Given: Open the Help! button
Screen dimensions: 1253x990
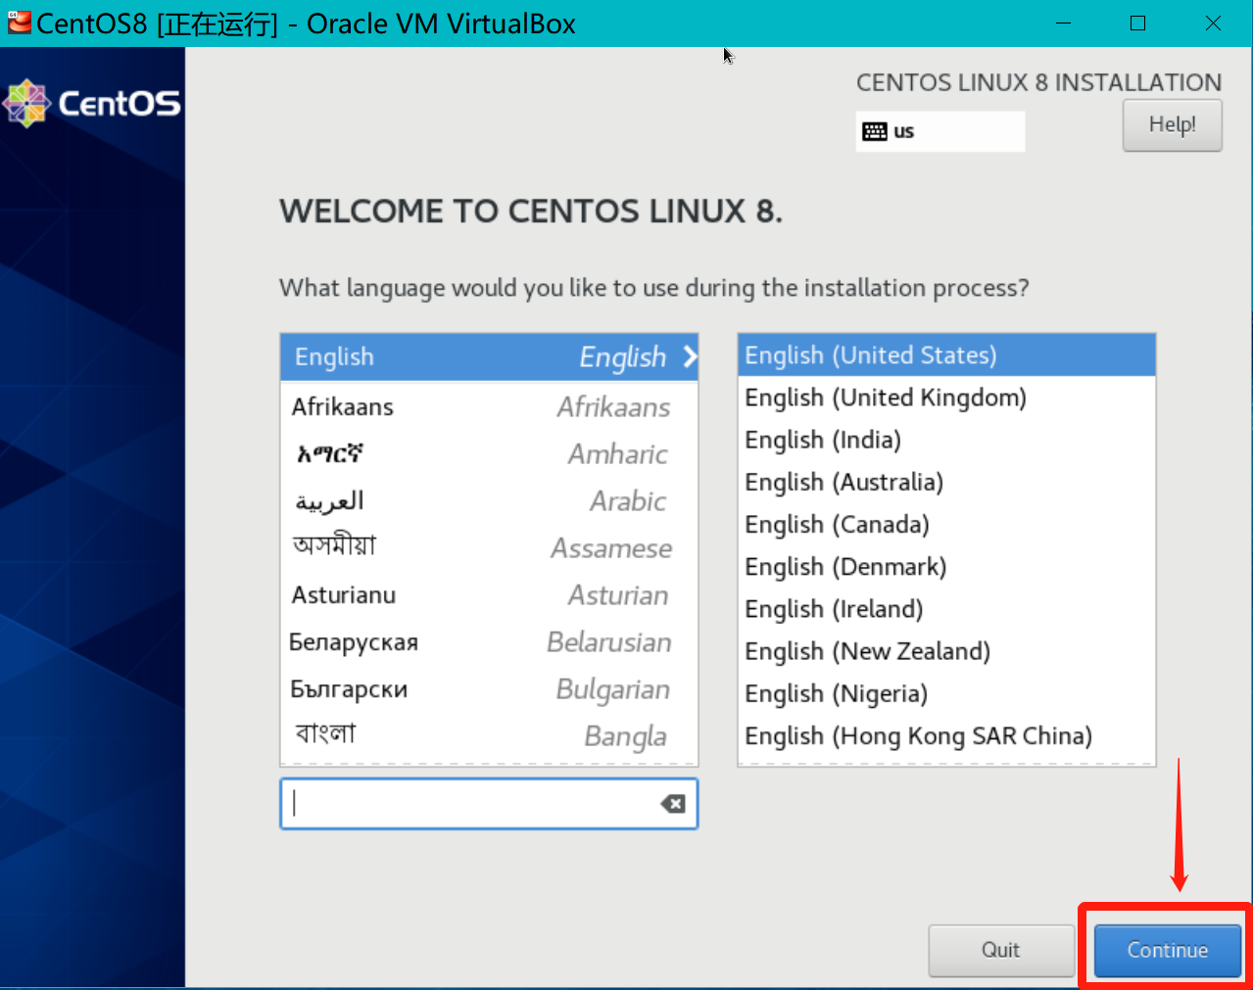Looking at the screenshot, I should click(1172, 124).
